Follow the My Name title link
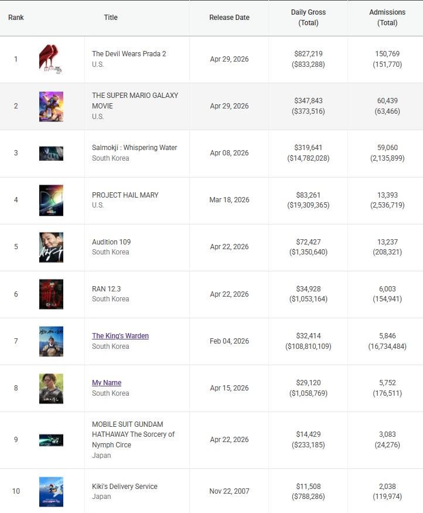The width and height of the screenshot is (423, 513). tap(107, 383)
